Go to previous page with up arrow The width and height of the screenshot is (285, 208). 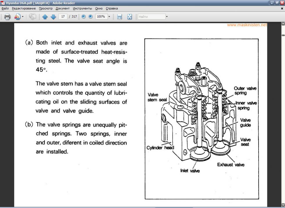[x=45, y=17]
